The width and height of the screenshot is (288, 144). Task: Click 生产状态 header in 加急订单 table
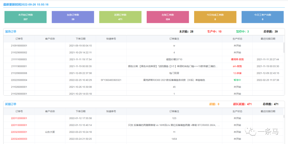click(237, 39)
